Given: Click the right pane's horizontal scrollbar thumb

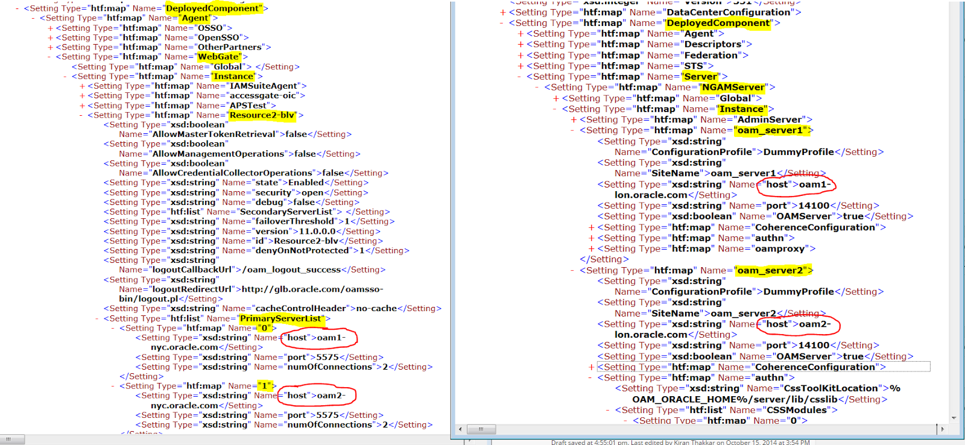Looking at the screenshot, I should 481,429.
